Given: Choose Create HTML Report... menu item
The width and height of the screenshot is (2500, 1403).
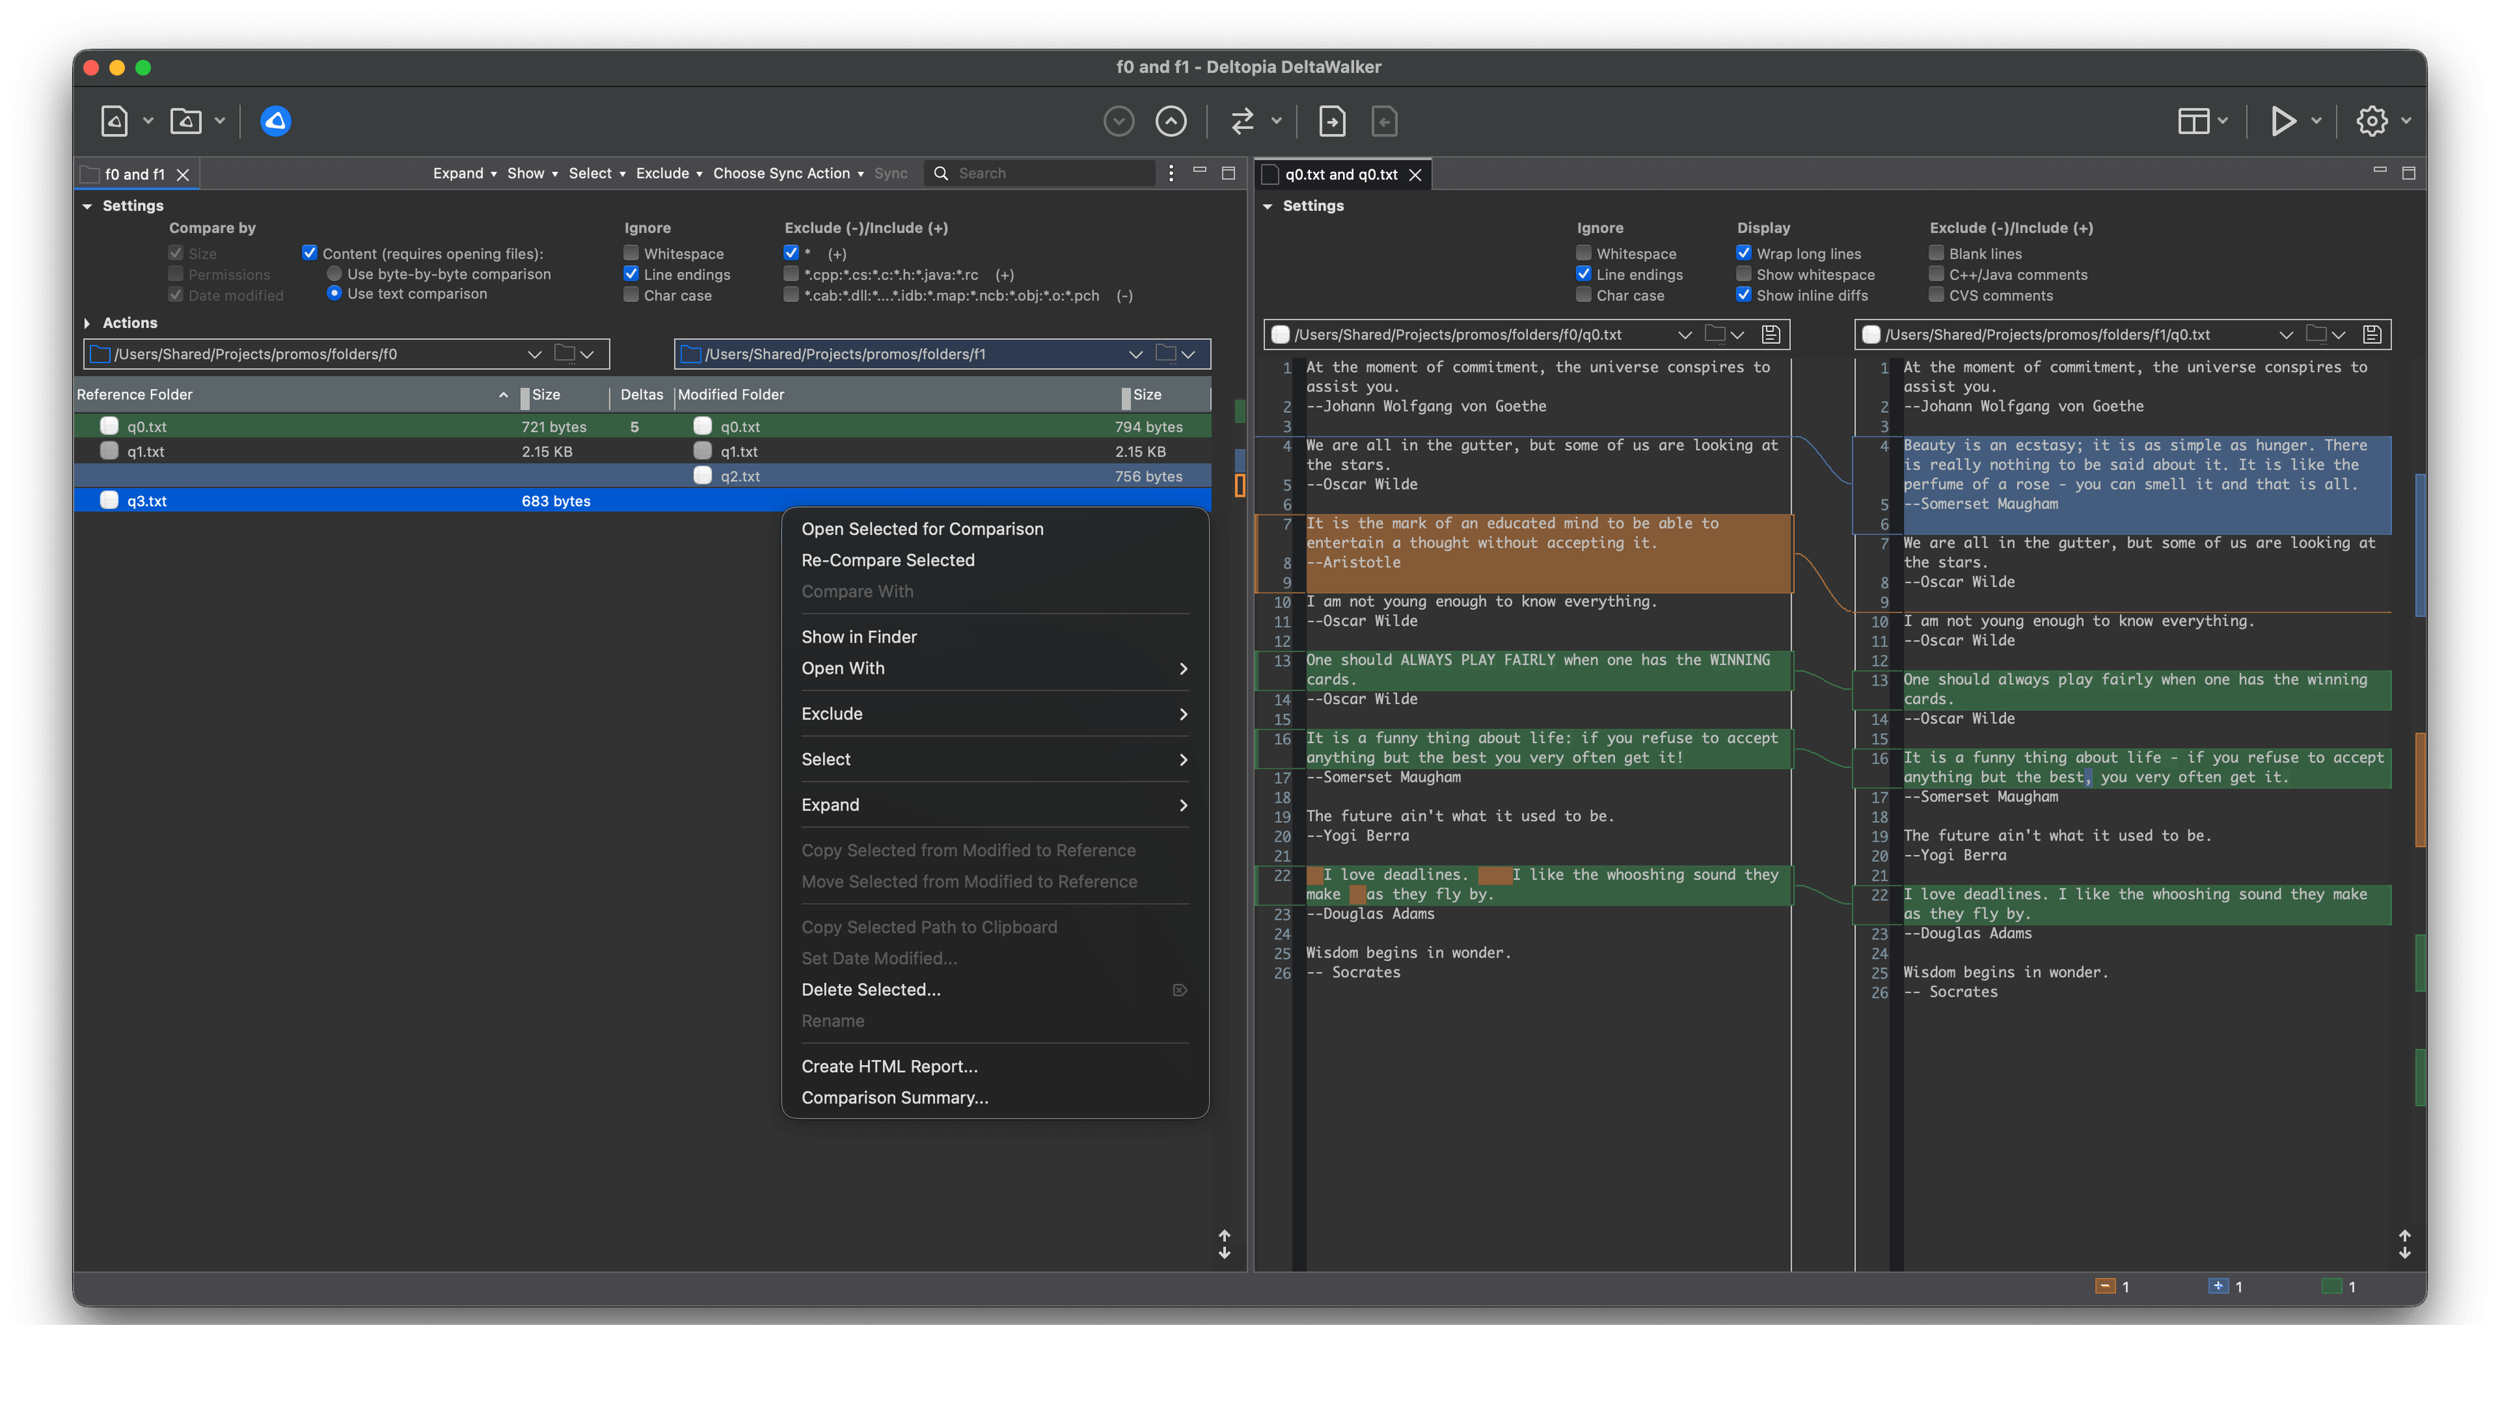Looking at the screenshot, I should pyautogui.click(x=995, y=1065).
